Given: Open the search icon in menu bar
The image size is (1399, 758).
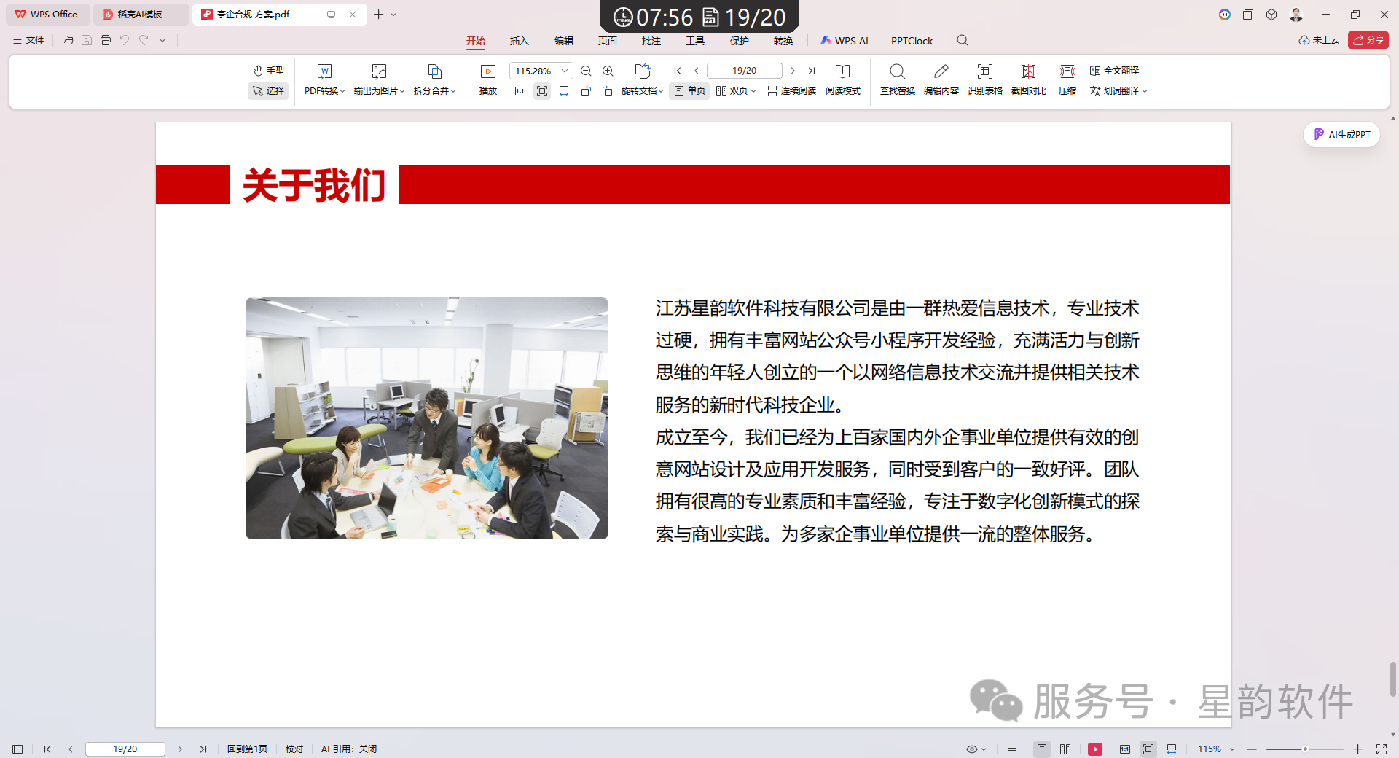Looking at the screenshot, I should 963,41.
